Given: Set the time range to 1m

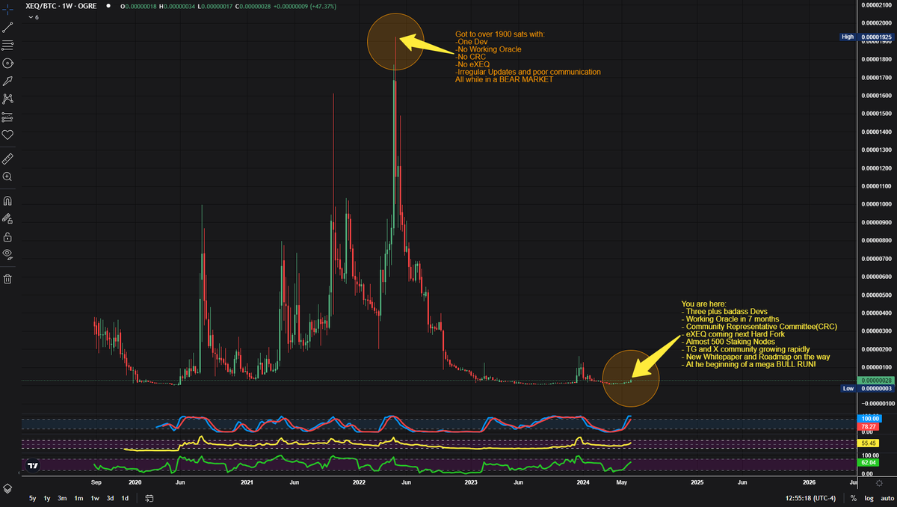Looking at the screenshot, I should click(x=78, y=498).
